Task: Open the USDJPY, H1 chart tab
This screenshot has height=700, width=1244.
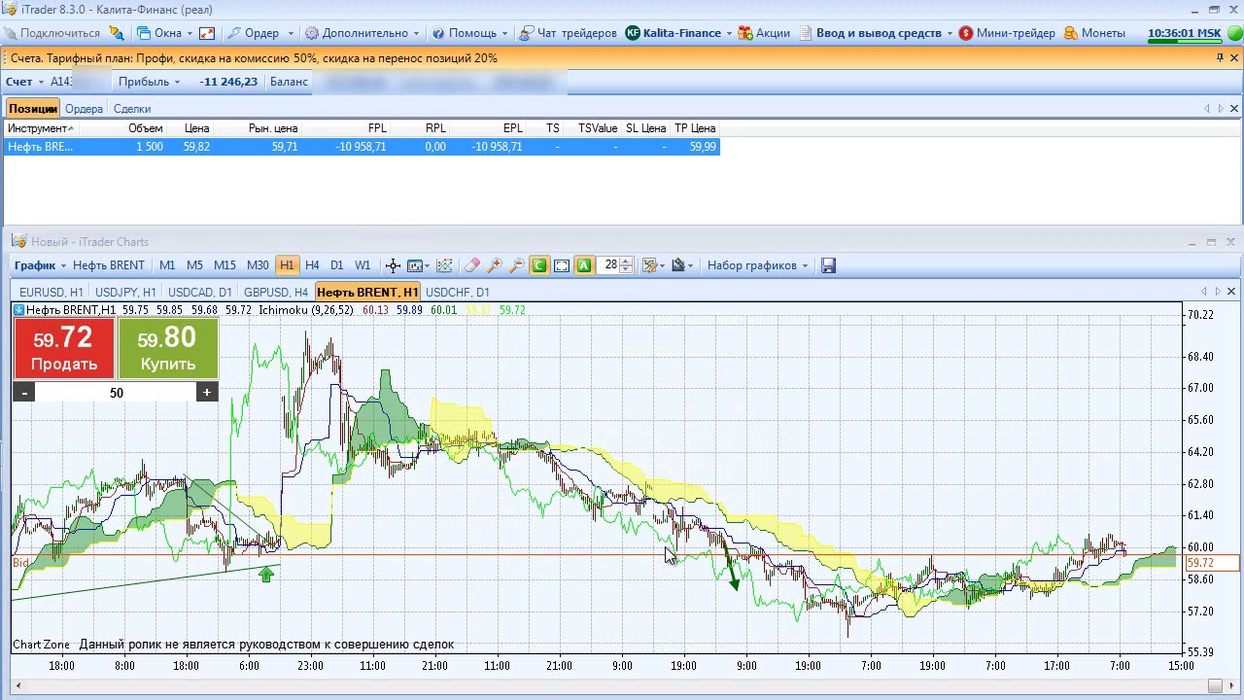Action: pos(125,293)
